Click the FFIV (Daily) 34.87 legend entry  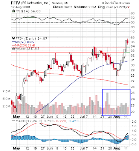coord(31,39)
